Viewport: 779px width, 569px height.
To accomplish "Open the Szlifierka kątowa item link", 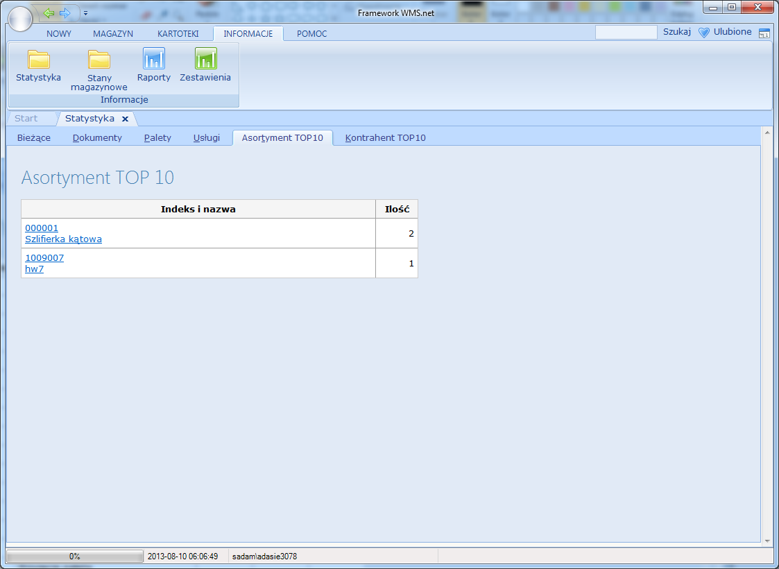I will [63, 239].
